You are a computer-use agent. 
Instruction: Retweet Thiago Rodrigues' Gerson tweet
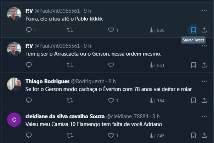coord(70,101)
